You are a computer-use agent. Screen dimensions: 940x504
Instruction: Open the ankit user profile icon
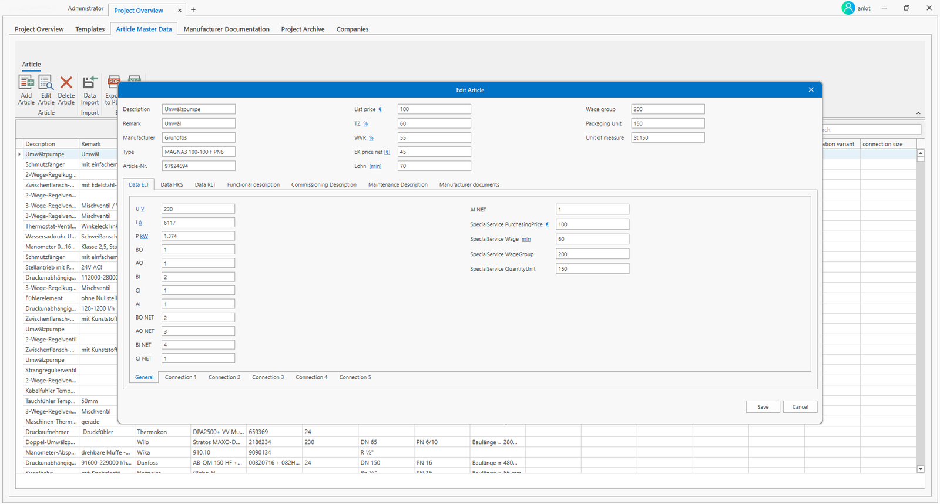[848, 8]
